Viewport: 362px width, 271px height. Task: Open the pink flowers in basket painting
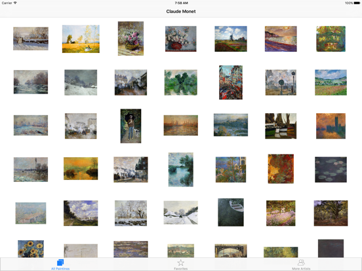(131, 39)
